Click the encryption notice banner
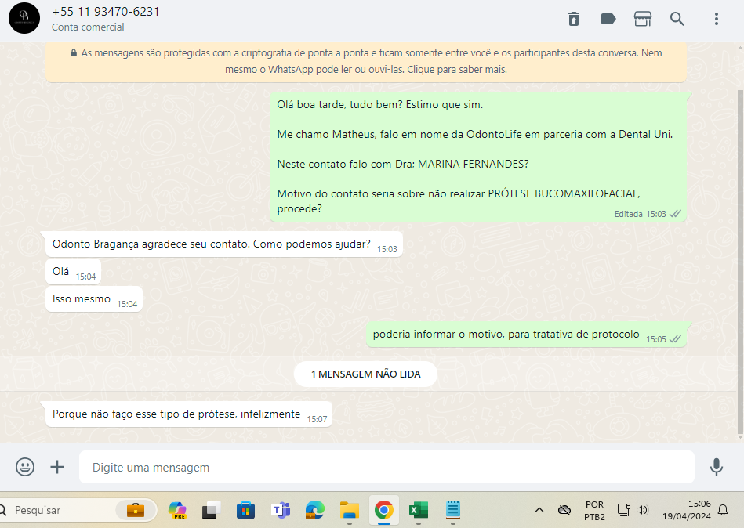The image size is (744, 528). [366, 61]
